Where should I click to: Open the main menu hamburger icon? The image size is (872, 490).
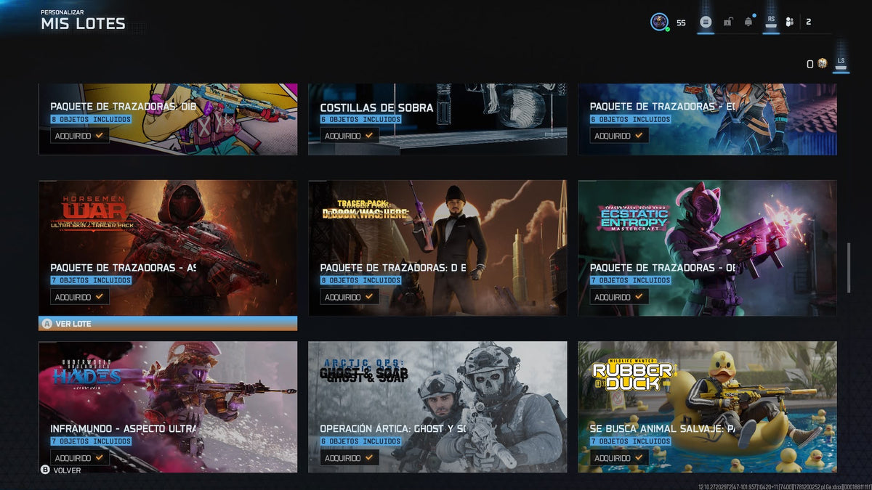[705, 22]
